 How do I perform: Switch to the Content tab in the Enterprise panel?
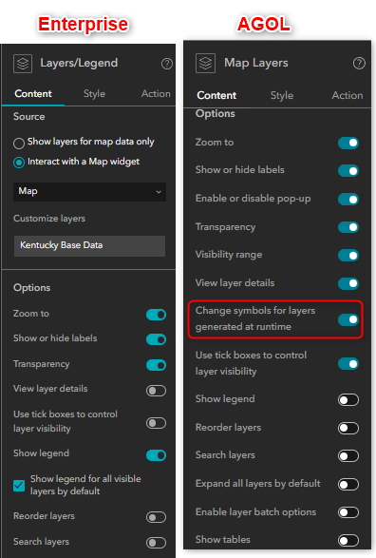coord(33,93)
